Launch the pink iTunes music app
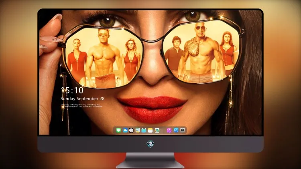The width and height of the screenshot is (301, 169). pyautogui.click(x=169, y=131)
